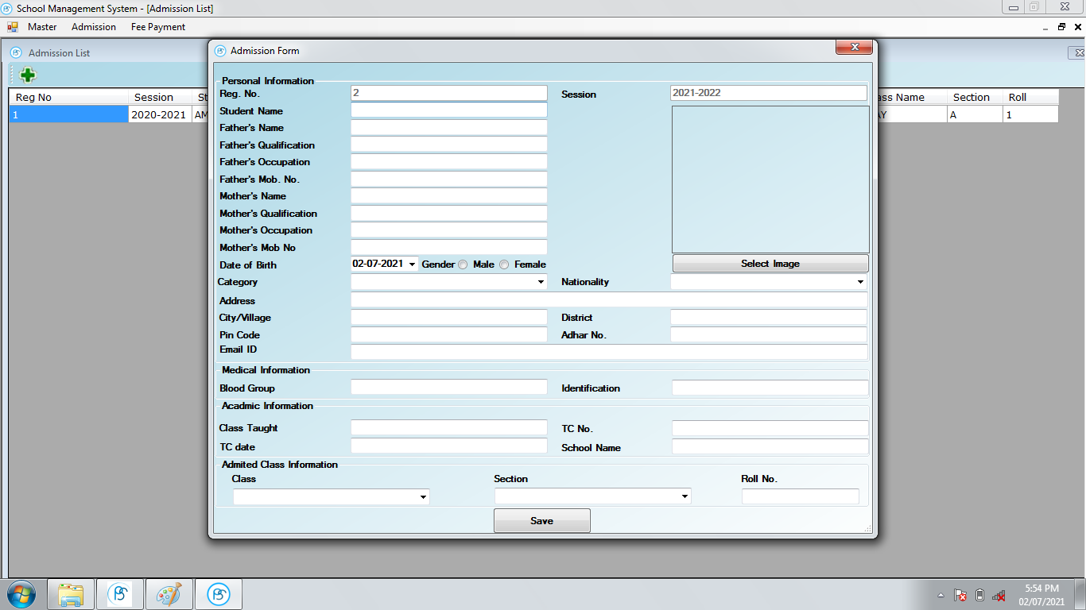Select the Female gender radio button
1086x610 pixels.
[504, 264]
